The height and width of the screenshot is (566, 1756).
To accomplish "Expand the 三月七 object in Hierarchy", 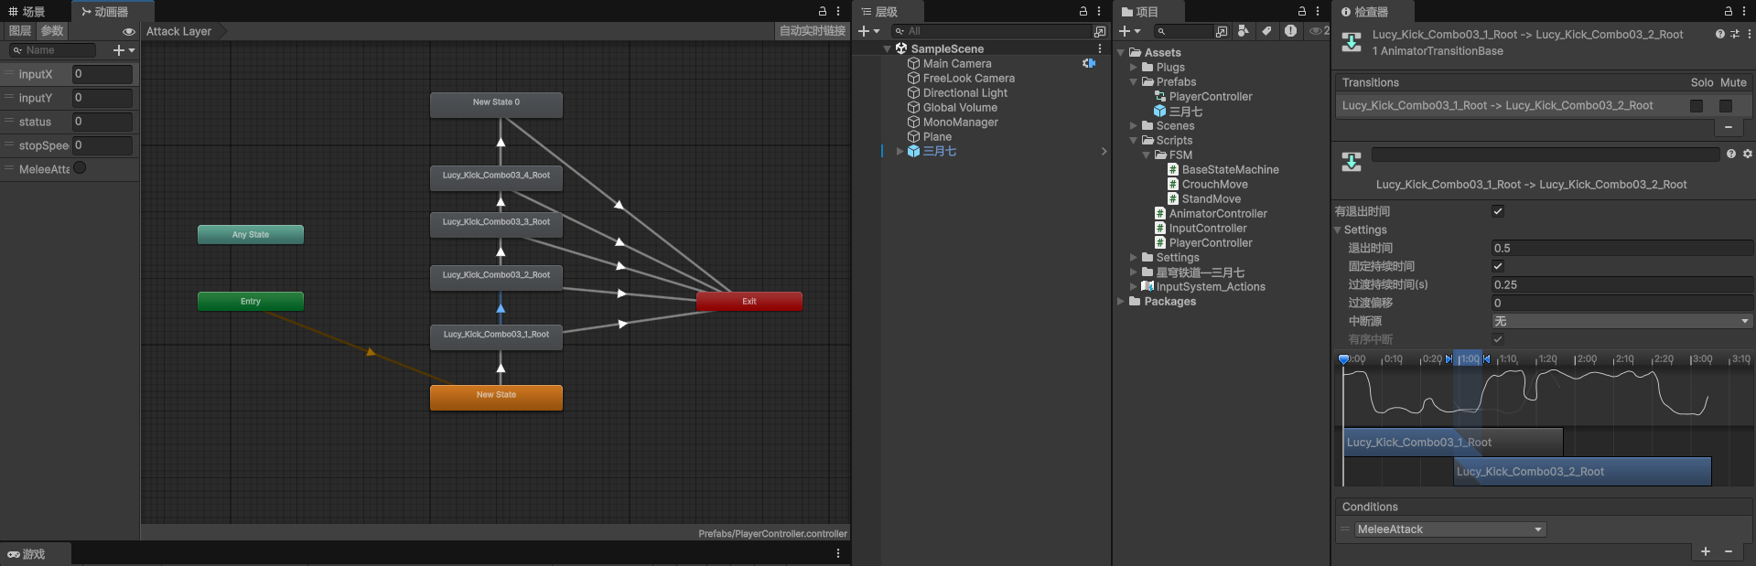I will pyautogui.click(x=900, y=152).
